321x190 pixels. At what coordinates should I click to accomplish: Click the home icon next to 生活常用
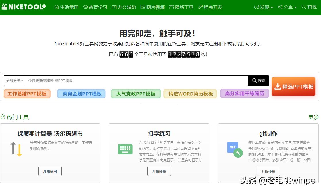(x=57, y=7)
